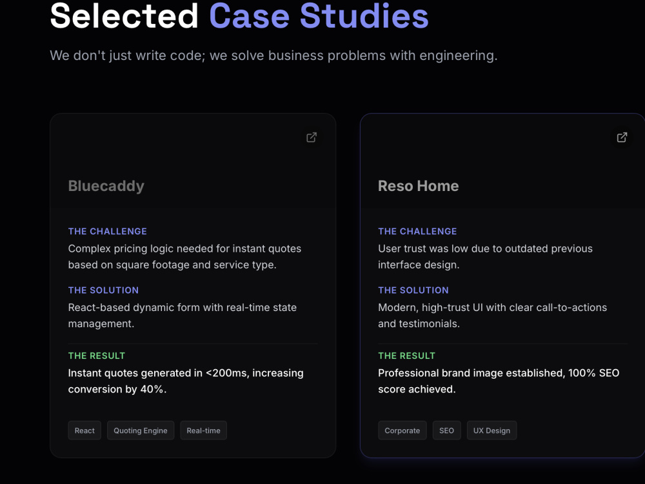645x484 pixels.
Task: Open the Bluecaddy external link icon
Action: 312,137
